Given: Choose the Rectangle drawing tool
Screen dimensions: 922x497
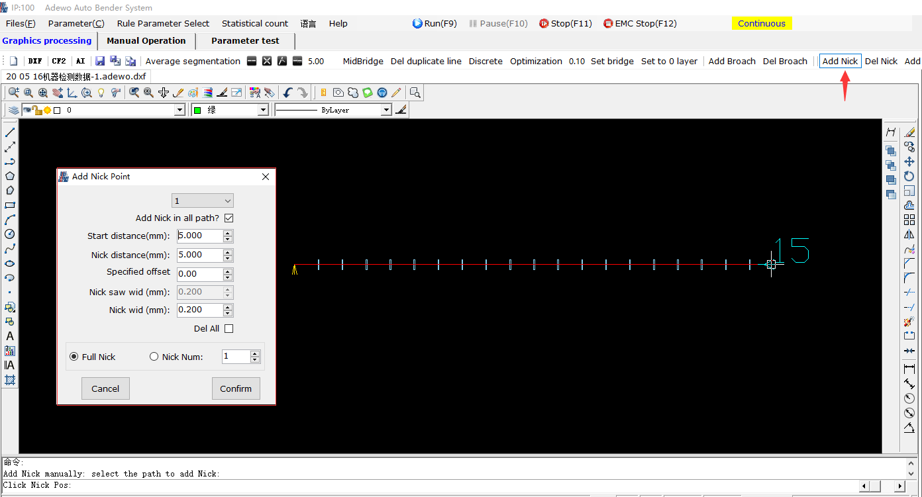Looking at the screenshot, I should 10,205.
